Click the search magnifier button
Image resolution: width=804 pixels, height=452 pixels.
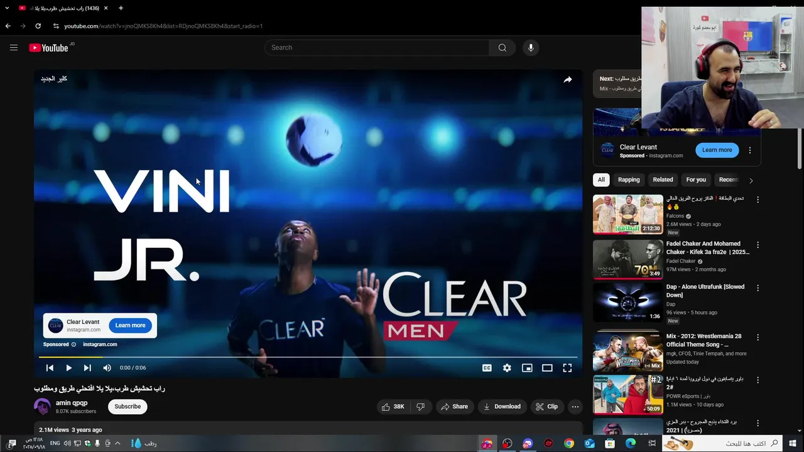pyautogui.click(x=503, y=48)
